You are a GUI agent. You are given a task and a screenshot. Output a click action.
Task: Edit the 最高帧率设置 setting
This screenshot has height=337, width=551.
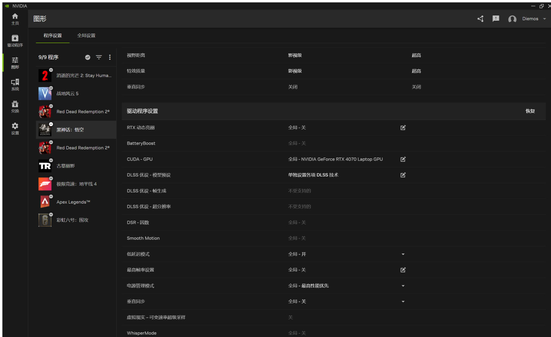(403, 270)
